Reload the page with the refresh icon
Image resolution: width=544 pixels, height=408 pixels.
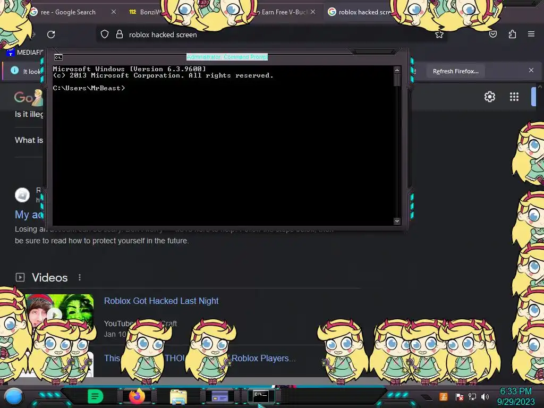pos(51,35)
